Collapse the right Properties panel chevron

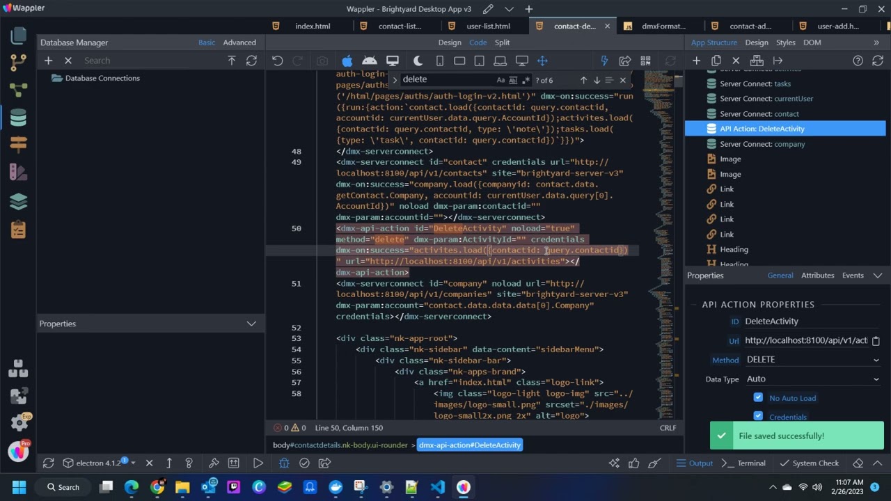[x=877, y=276]
